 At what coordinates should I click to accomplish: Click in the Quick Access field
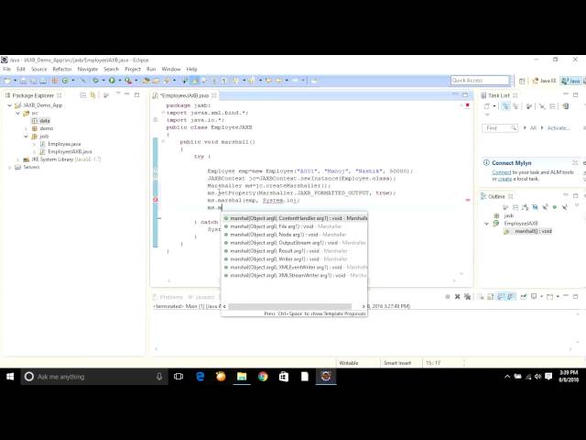[480, 81]
